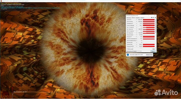181x99 pixels.
Task: Click the FurMark logo in bottom corner
Action: [6, 95]
